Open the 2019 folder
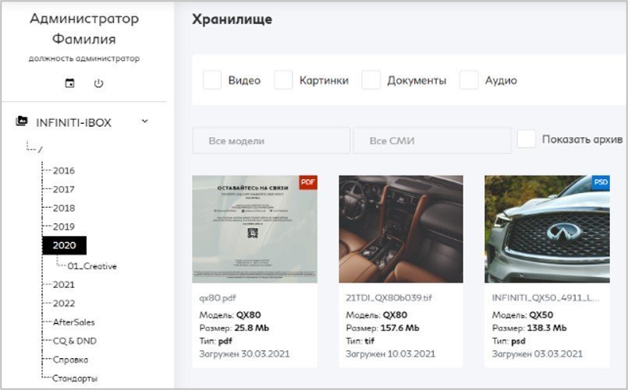This screenshot has height=390, width=628. [64, 227]
